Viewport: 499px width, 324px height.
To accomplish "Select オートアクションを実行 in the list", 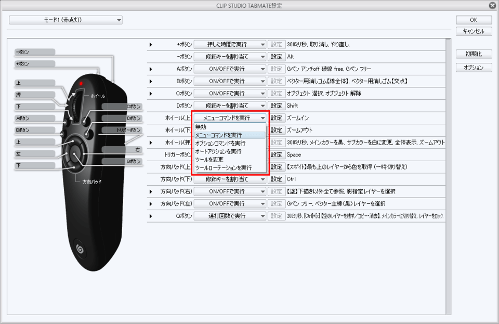I will (x=230, y=151).
